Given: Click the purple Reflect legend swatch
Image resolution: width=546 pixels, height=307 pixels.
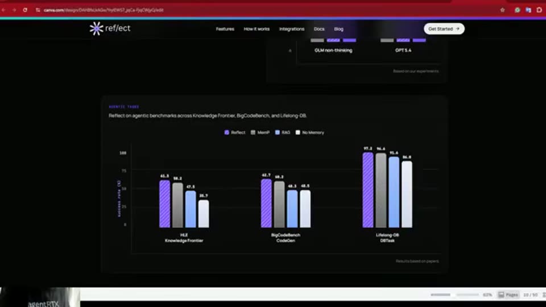Looking at the screenshot, I should tap(227, 132).
